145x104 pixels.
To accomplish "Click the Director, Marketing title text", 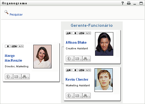I will pyautogui.click(x=17, y=66).
